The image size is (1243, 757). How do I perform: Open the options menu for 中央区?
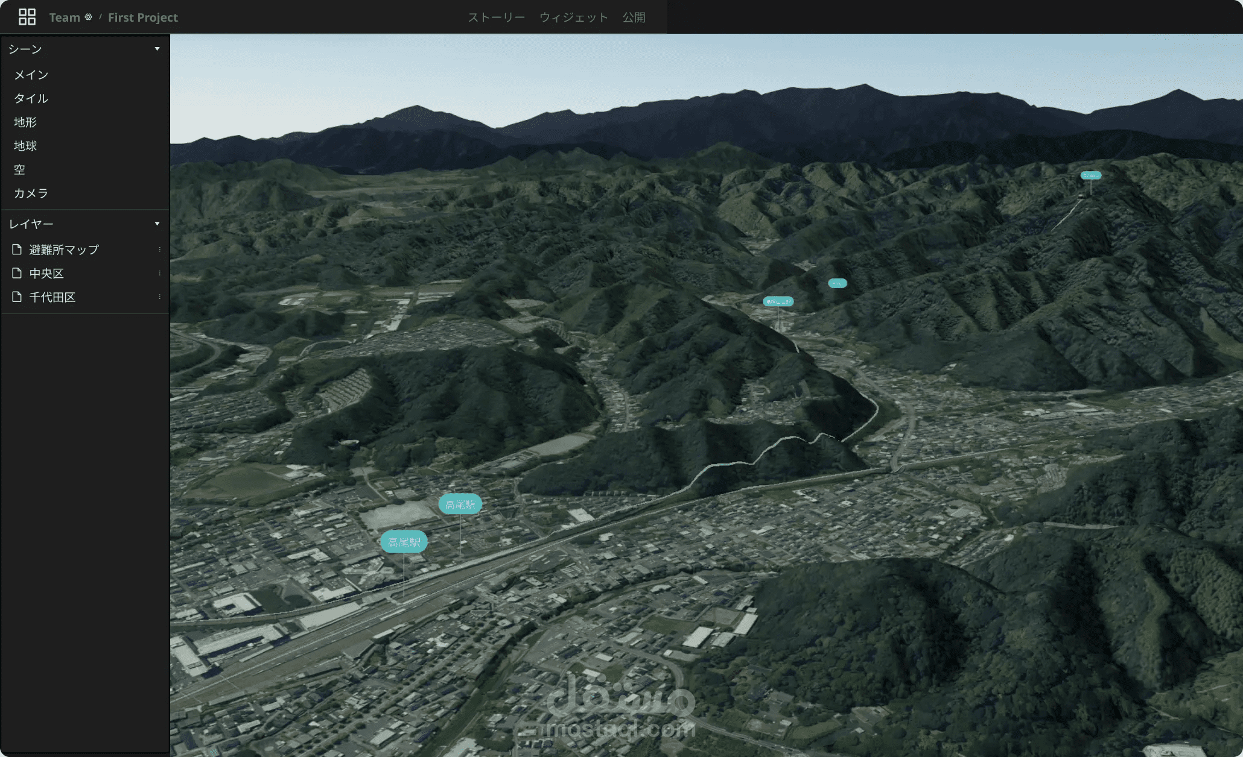tap(159, 272)
